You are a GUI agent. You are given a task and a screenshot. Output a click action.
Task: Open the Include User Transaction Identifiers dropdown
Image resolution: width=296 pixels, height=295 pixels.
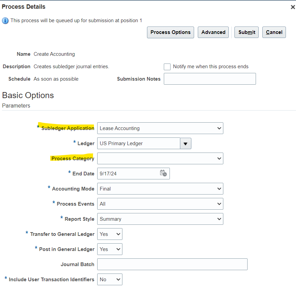pos(110,279)
